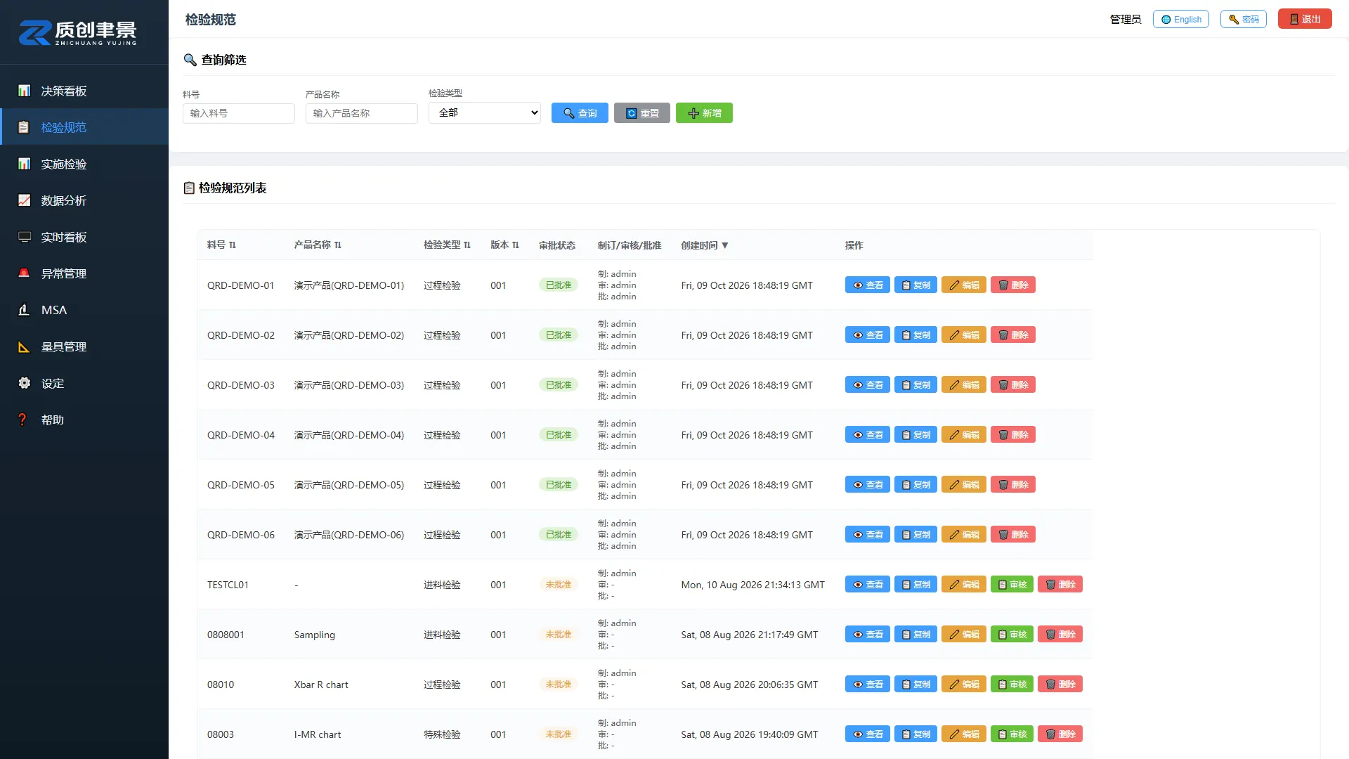1349x759 pixels.
Task: Copy the QRD-DEMO-05 inspection spec
Action: pos(915,485)
